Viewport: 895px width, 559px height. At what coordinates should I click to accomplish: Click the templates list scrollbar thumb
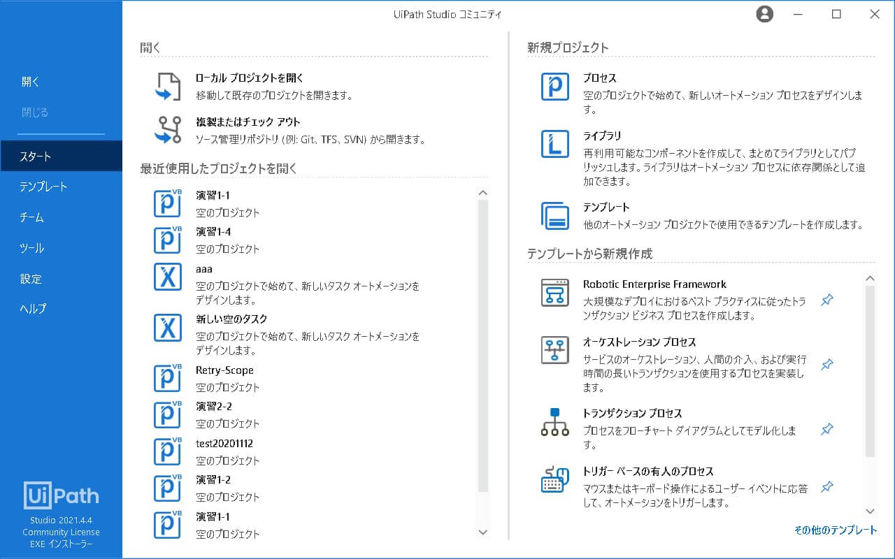870,371
